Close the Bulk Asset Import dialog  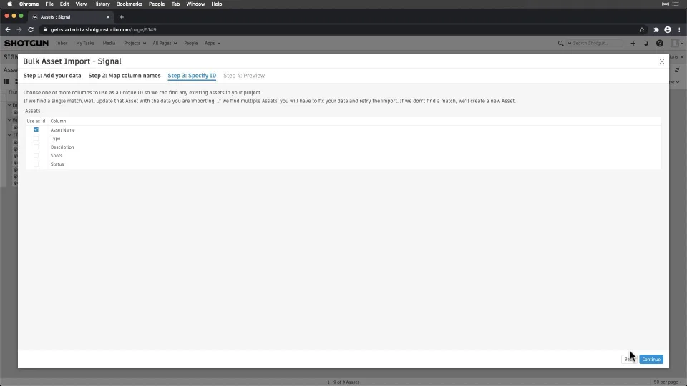click(x=661, y=61)
